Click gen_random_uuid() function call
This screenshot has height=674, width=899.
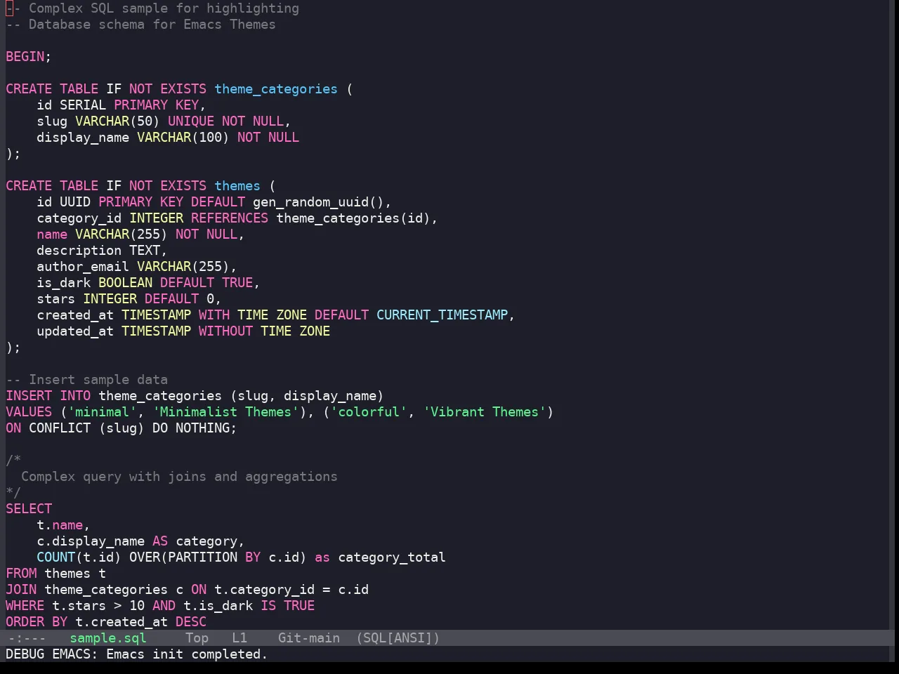point(318,202)
